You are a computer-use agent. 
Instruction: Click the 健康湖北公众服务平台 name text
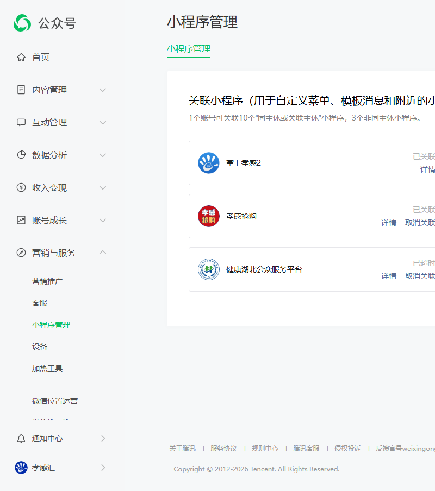[x=264, y=269]
